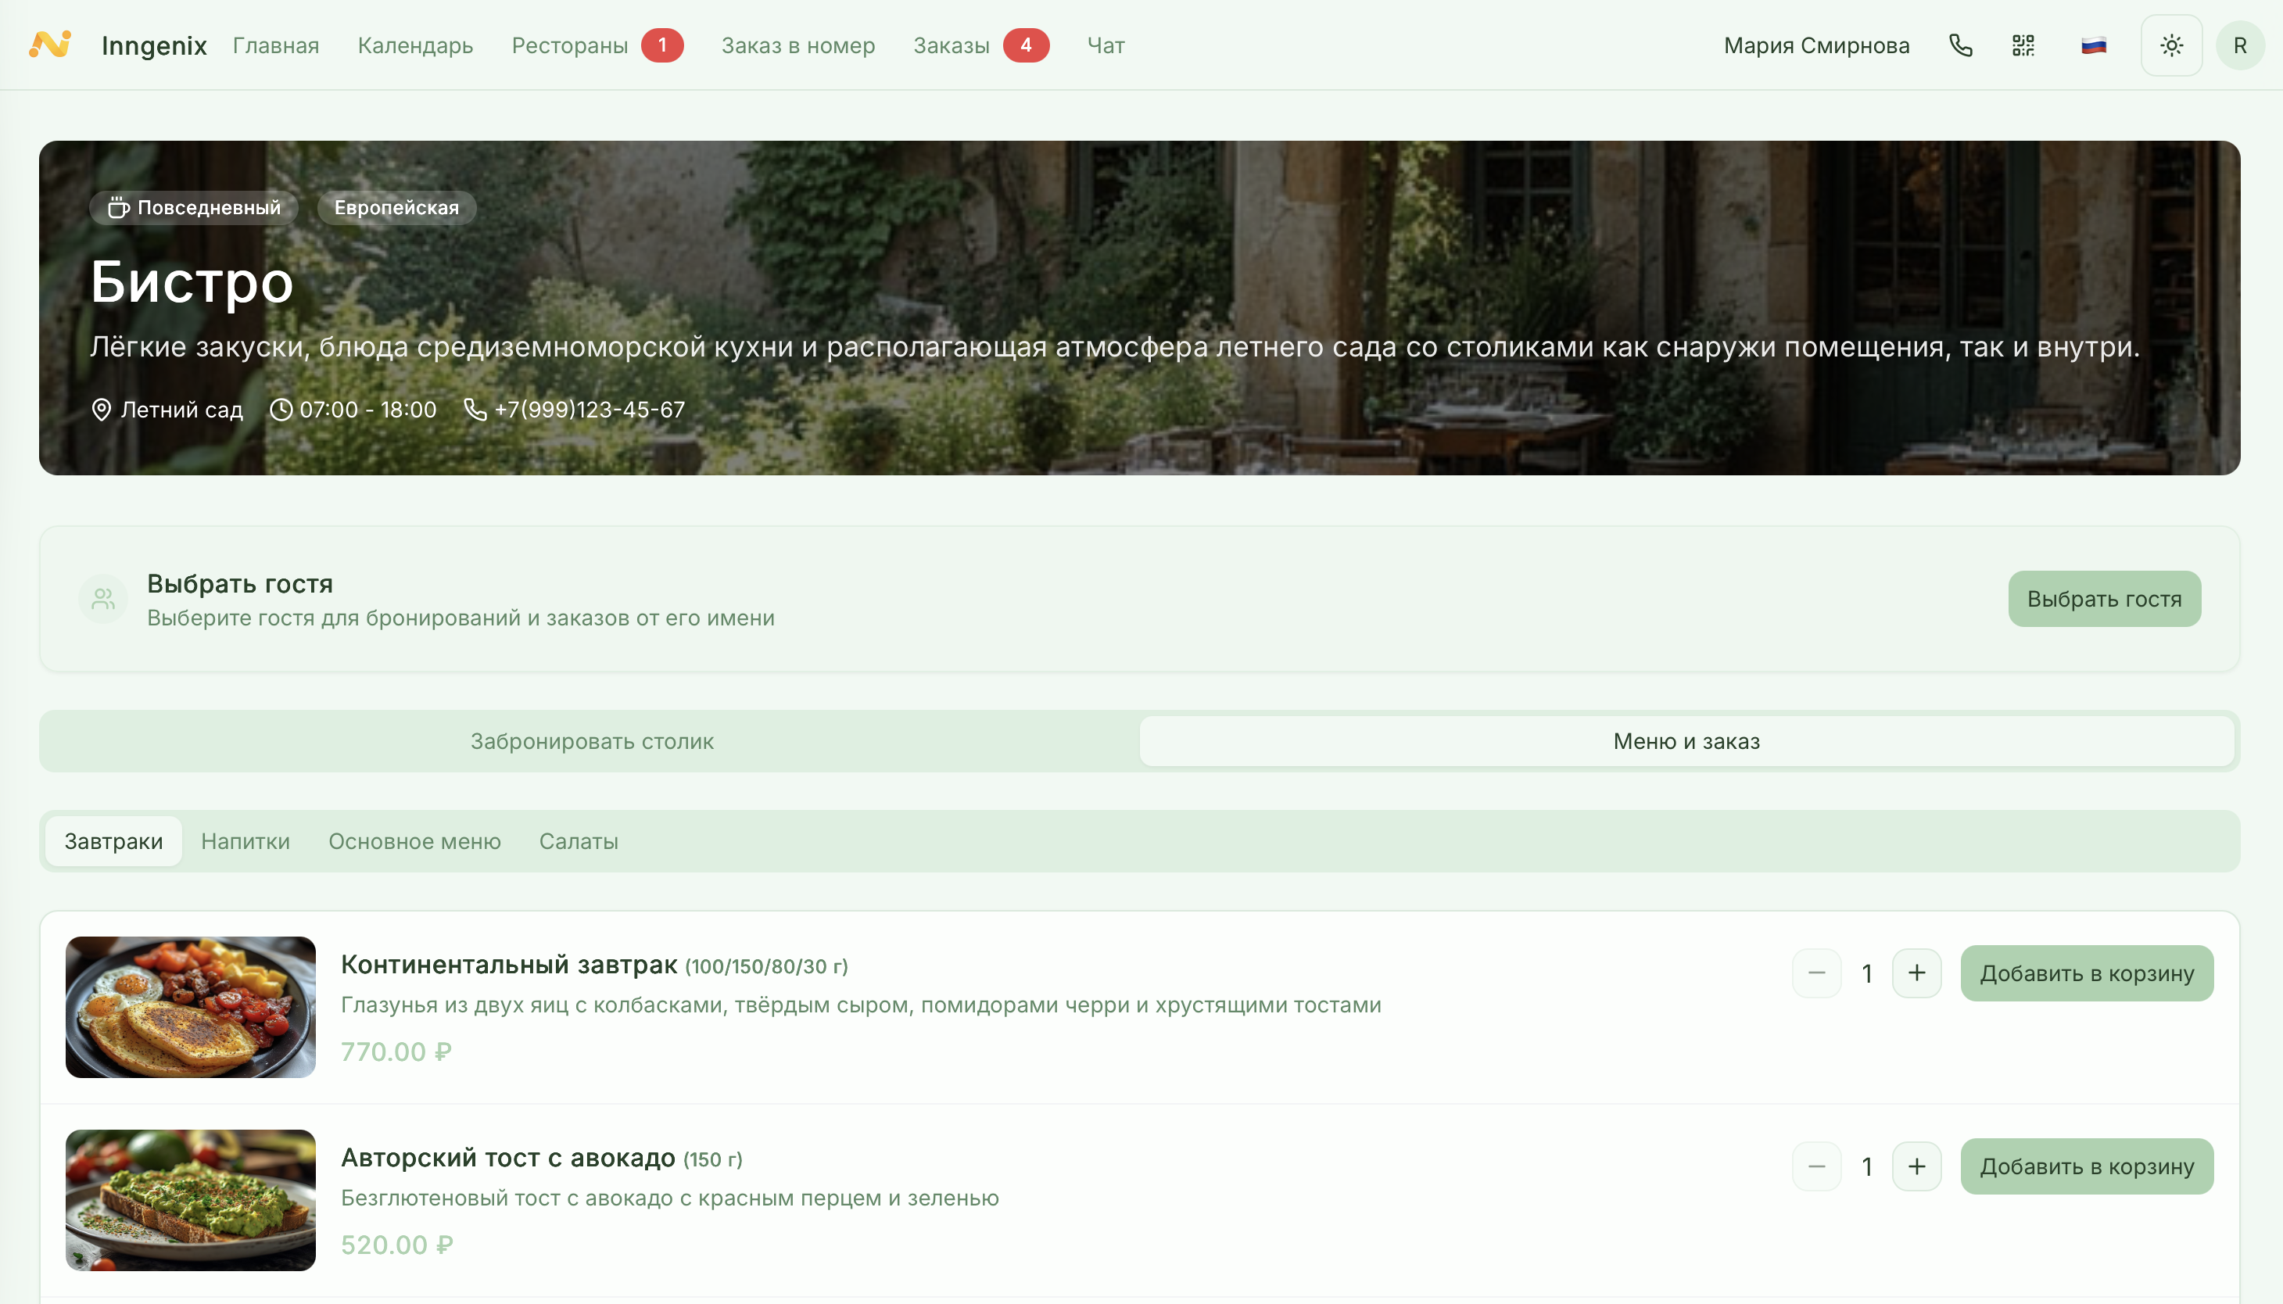Click the coffee cup icon in Повседневный badge

click(x=118, y=208)
